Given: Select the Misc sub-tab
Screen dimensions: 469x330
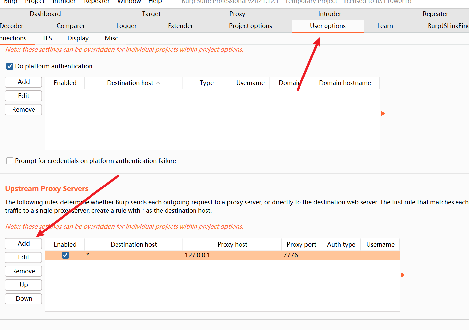Looking at the screenshot, I should [x=111, y=38].
